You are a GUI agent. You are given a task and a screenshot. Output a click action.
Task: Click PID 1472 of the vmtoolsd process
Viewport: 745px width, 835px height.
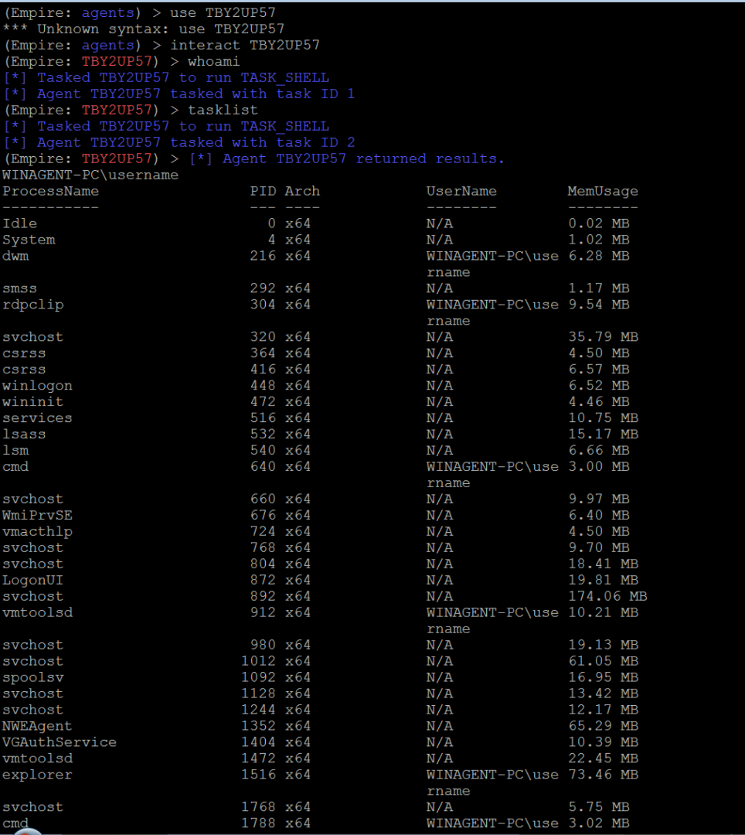pos(259,758)
